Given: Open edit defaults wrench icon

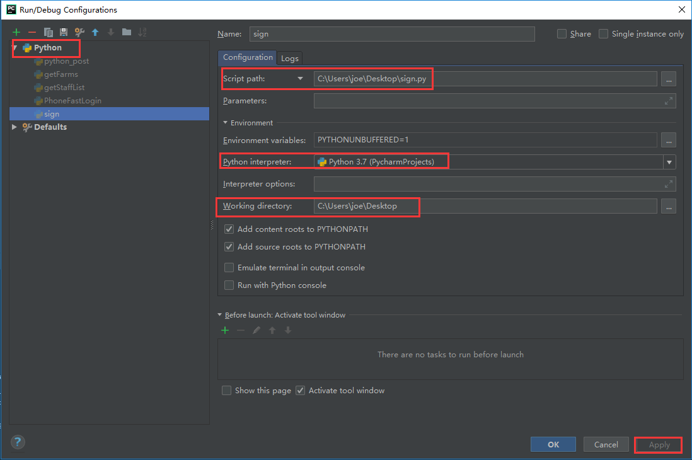Looking at the screenshot, I should (x=79, y=32).
